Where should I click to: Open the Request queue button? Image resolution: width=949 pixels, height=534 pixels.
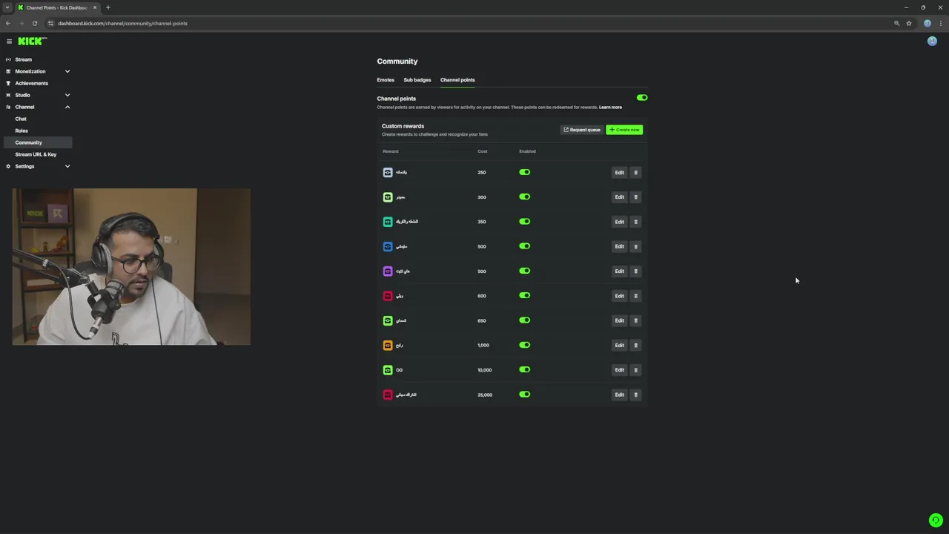[x=582, y=130]
